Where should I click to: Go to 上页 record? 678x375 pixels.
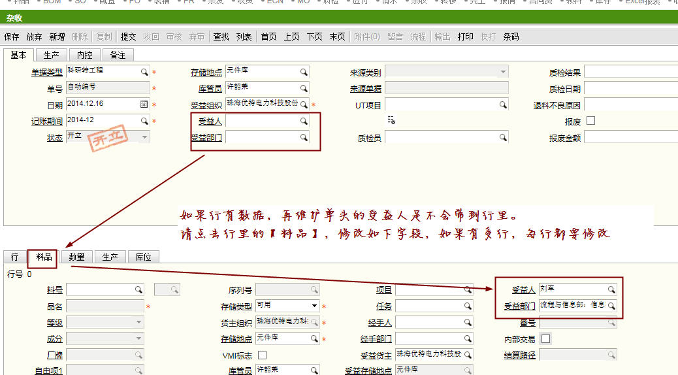[291, 37]
